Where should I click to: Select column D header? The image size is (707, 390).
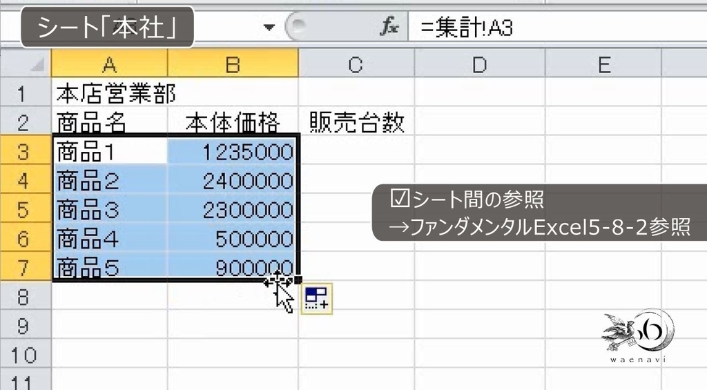480,64
